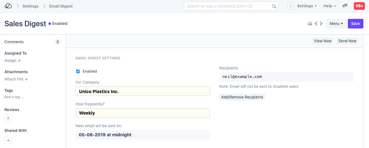
Task: Open How frequently Weekly selector
Action: pyautogui.click(x=143, y=113)
